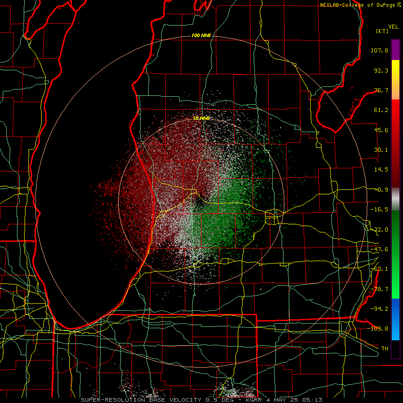Click the 76.7 legend value

click(381, 90)
